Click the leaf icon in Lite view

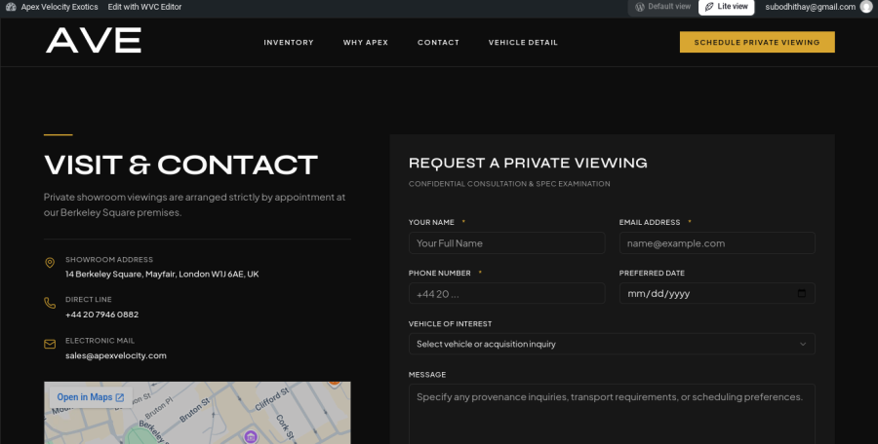709,7
